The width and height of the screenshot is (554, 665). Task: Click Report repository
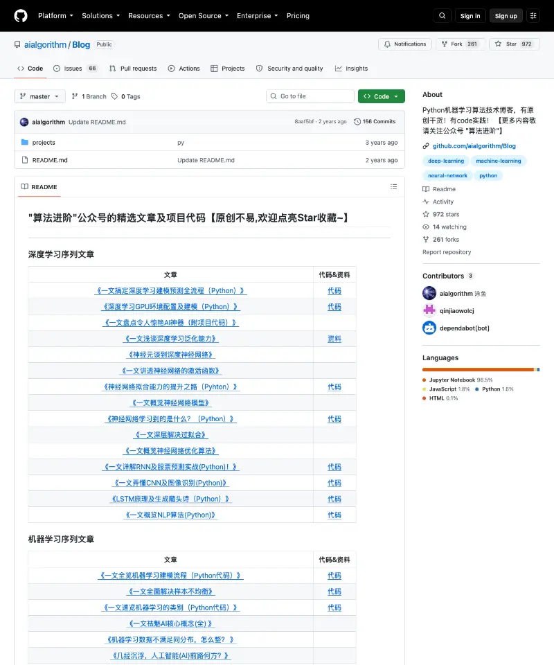pos(447,252)
